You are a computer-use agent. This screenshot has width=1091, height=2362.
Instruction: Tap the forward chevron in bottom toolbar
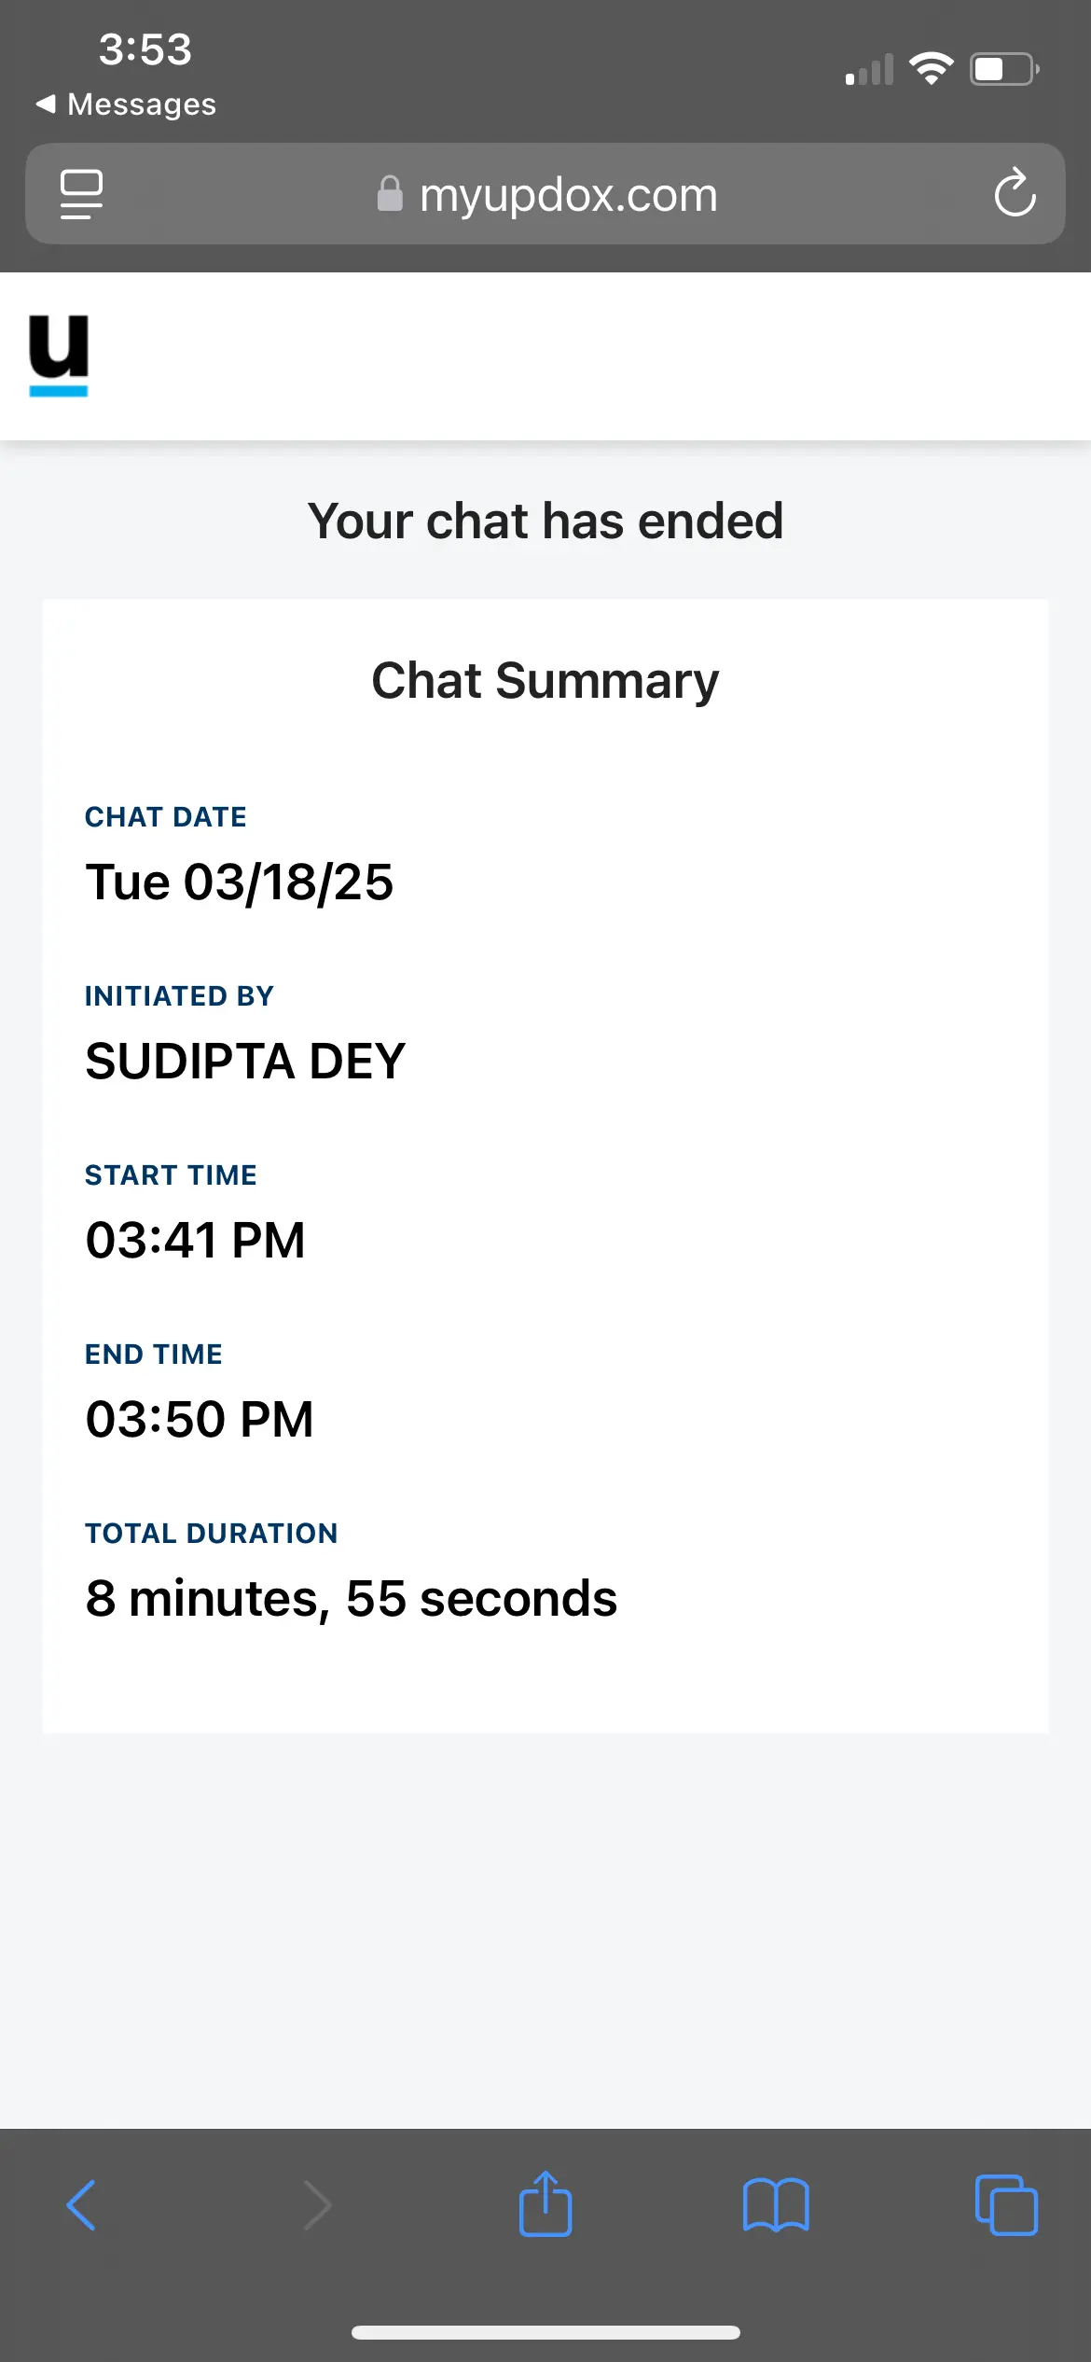(x=317, y=2205)
